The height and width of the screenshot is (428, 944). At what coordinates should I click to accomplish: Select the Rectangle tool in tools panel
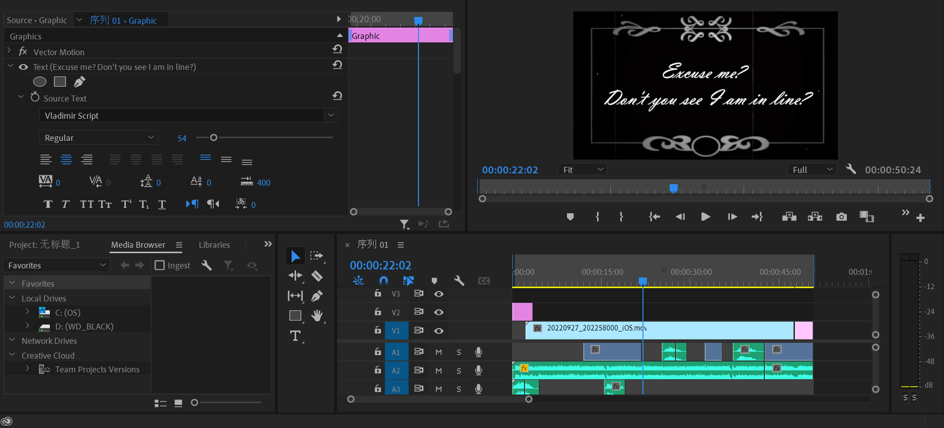(295, 316)
